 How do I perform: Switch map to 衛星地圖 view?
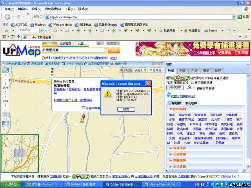point(155,70)
